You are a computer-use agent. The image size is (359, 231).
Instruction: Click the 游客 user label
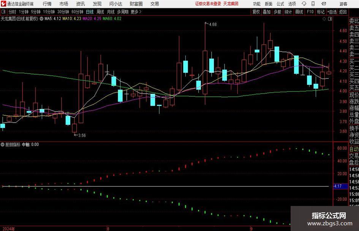(x=343, y=4)
